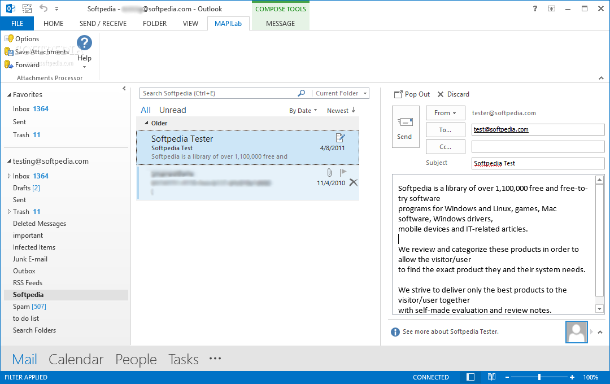Viewport: 610px width, 384px height.
Task: Toggle the Newest sort order
Action: [x=341, y=111]
